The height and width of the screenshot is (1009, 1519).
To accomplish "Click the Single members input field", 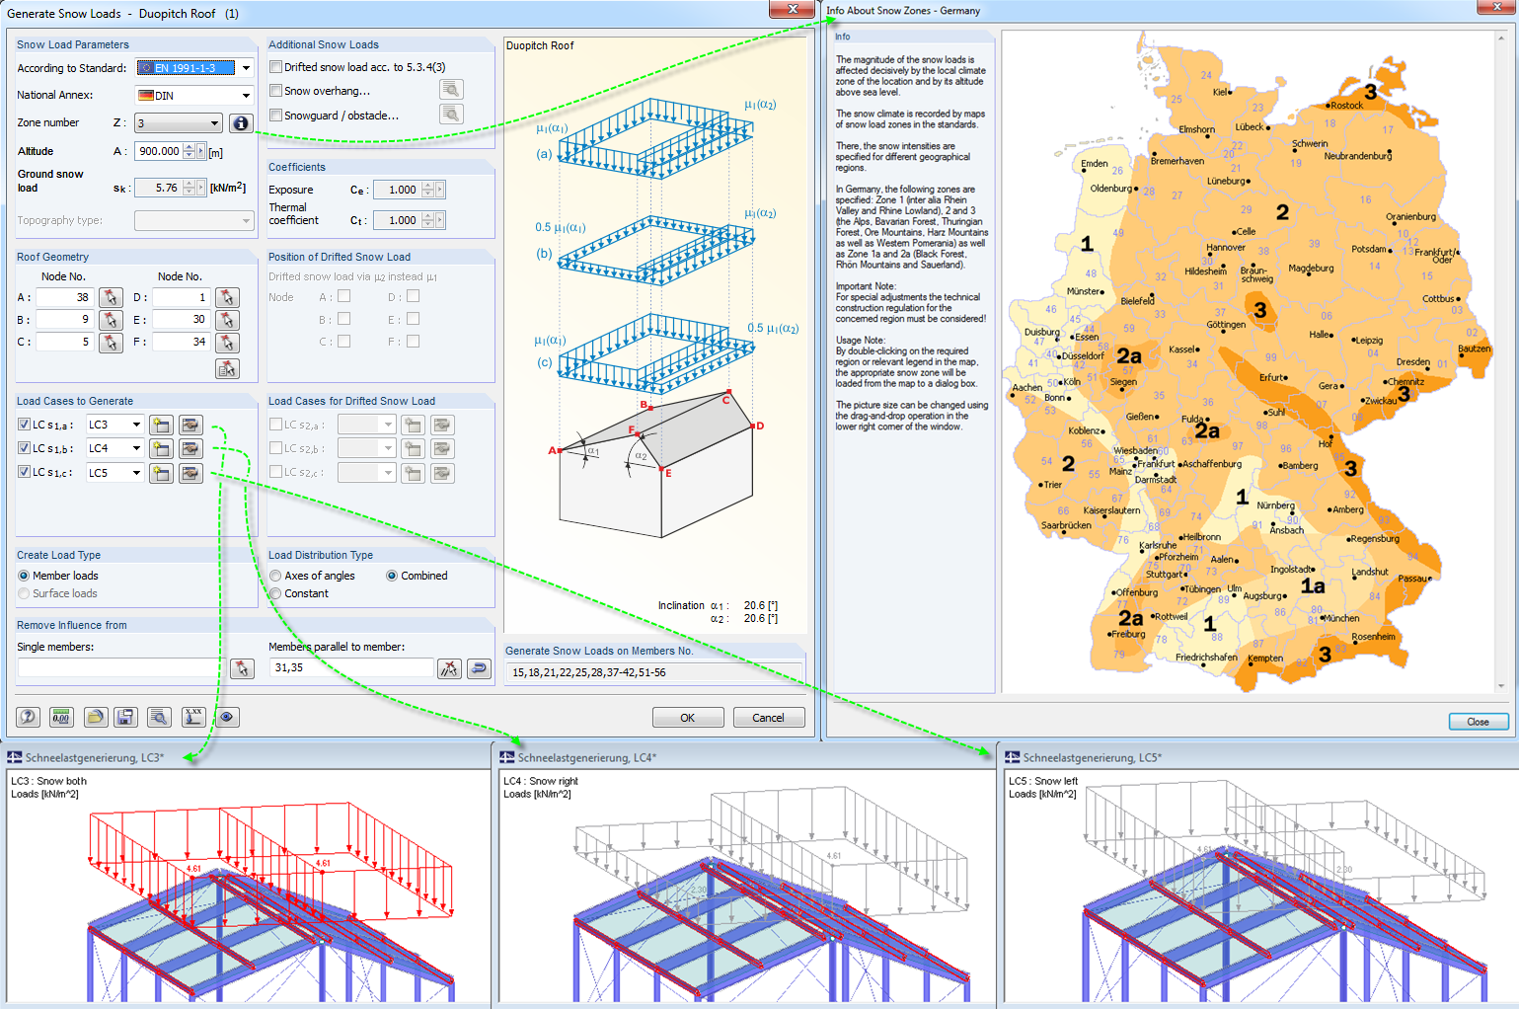I will coord(122,668).
